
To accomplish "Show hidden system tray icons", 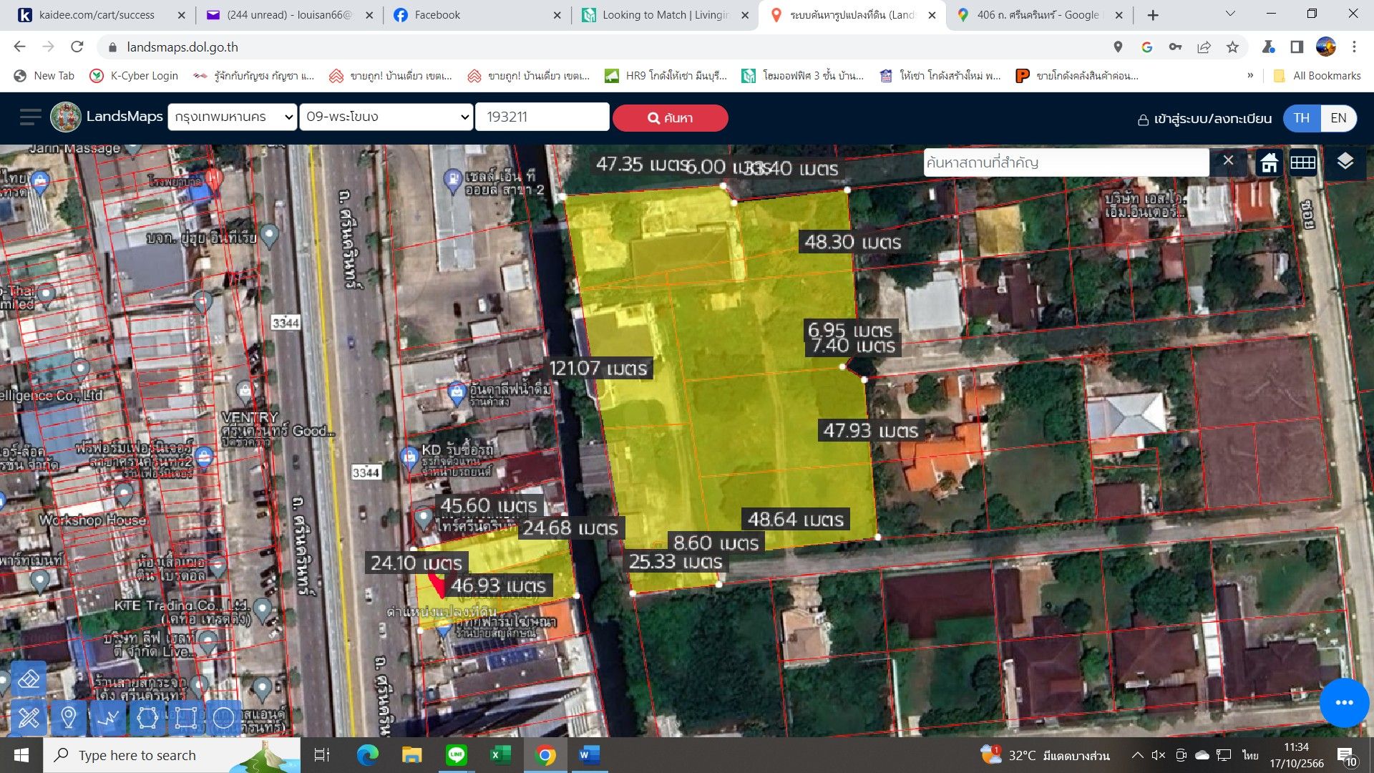I will tap(1137, 755).
